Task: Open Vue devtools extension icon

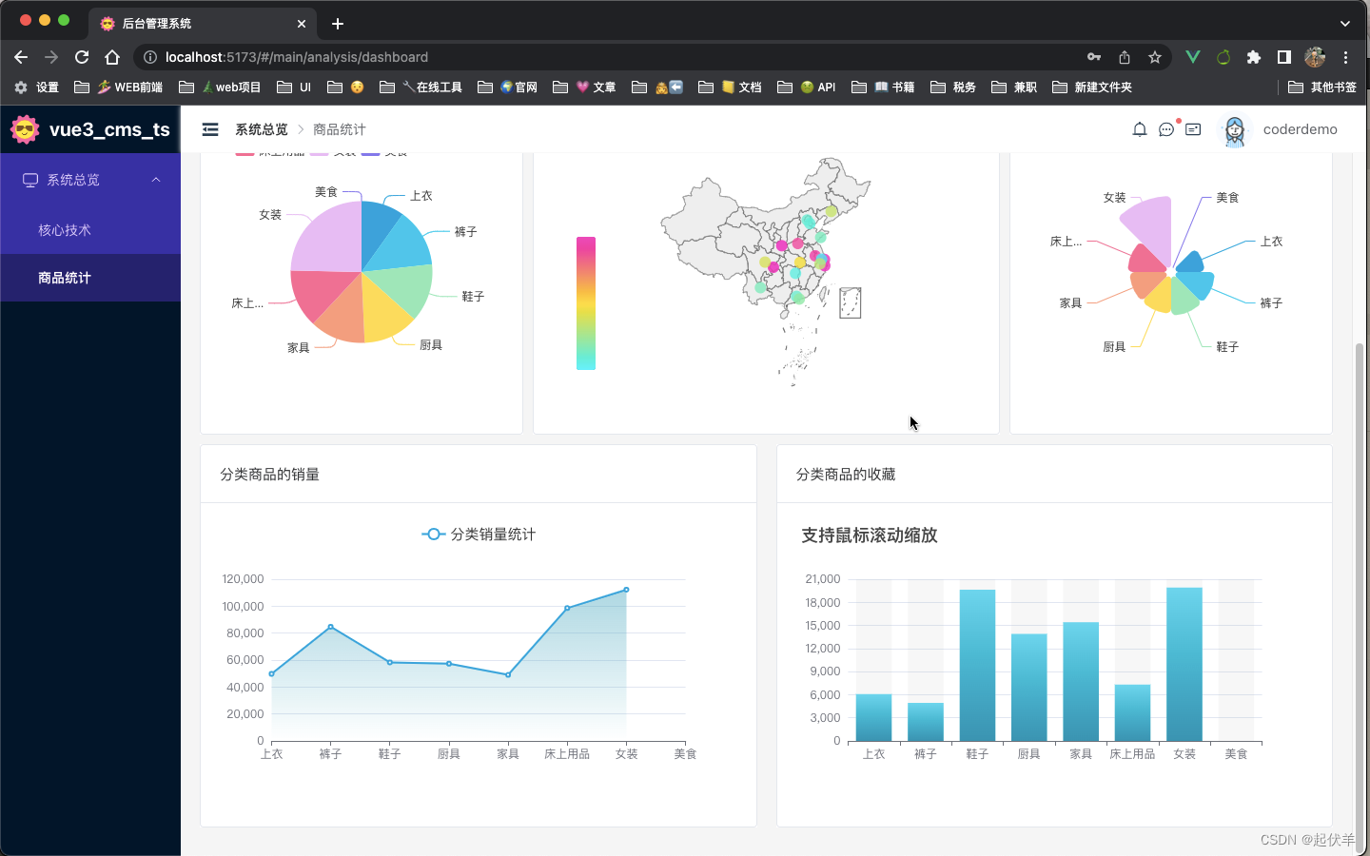Action: click(x=1192, y=57)
